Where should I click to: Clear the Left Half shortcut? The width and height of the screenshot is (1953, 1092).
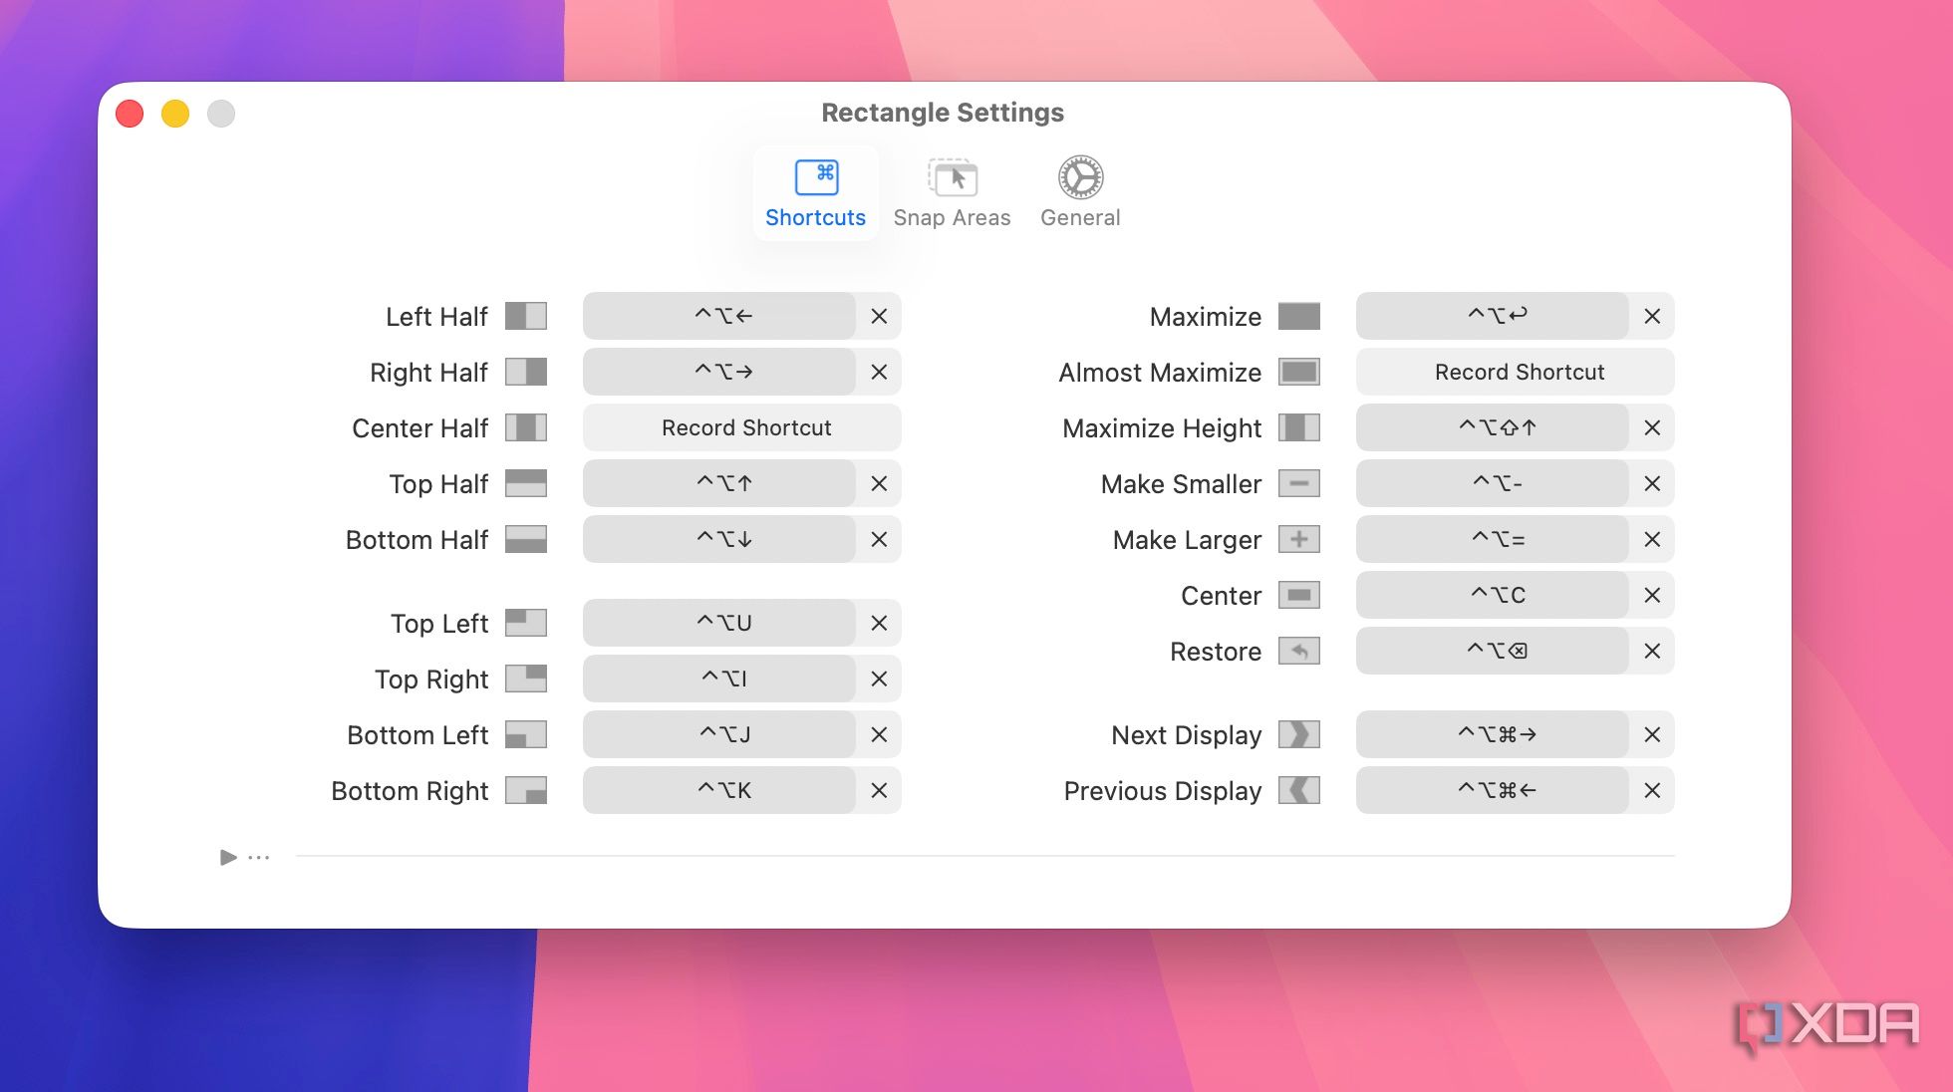point(879,316)
